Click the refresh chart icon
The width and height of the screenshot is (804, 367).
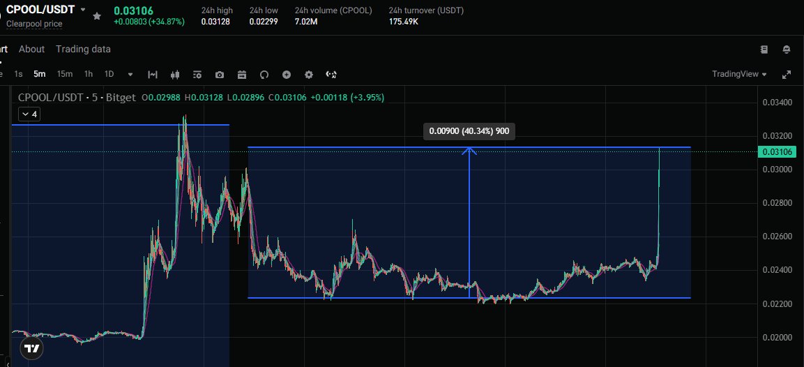pyautogui.click(x=264, y=75)
